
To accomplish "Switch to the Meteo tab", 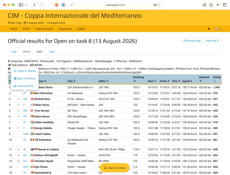I will click(27, 51).
